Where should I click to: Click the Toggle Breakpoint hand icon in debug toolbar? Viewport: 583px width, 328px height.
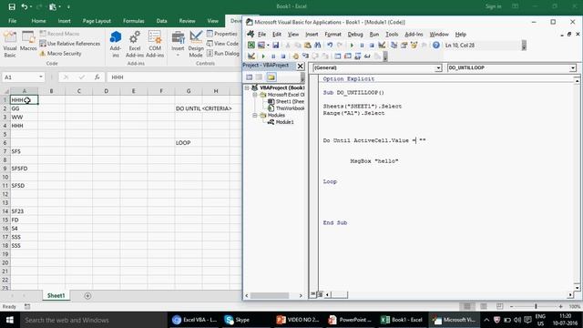point(295,56)
